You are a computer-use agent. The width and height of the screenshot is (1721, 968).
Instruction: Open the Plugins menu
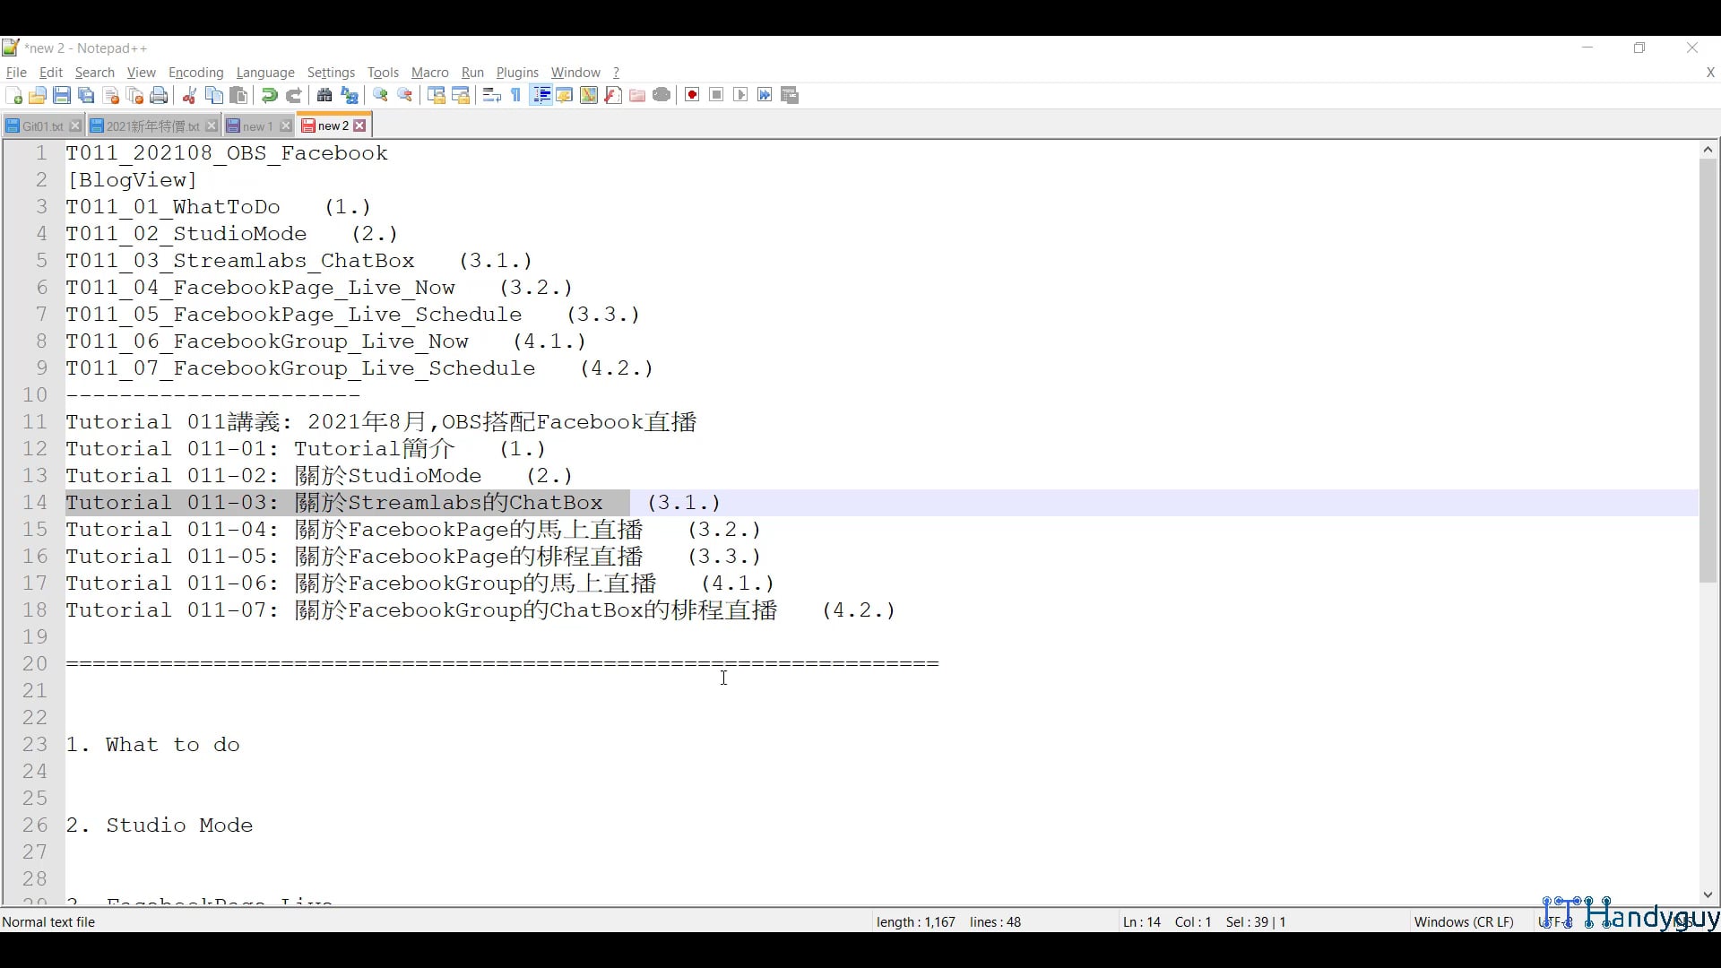[517, 73]
